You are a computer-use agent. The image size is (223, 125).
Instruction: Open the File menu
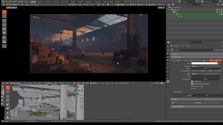point(6,1)
